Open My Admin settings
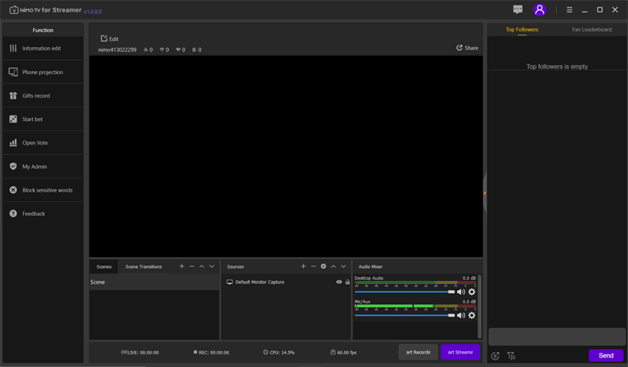Image resolution: width=628 pixels, height=367 pixels. click(x=43, y=167)
